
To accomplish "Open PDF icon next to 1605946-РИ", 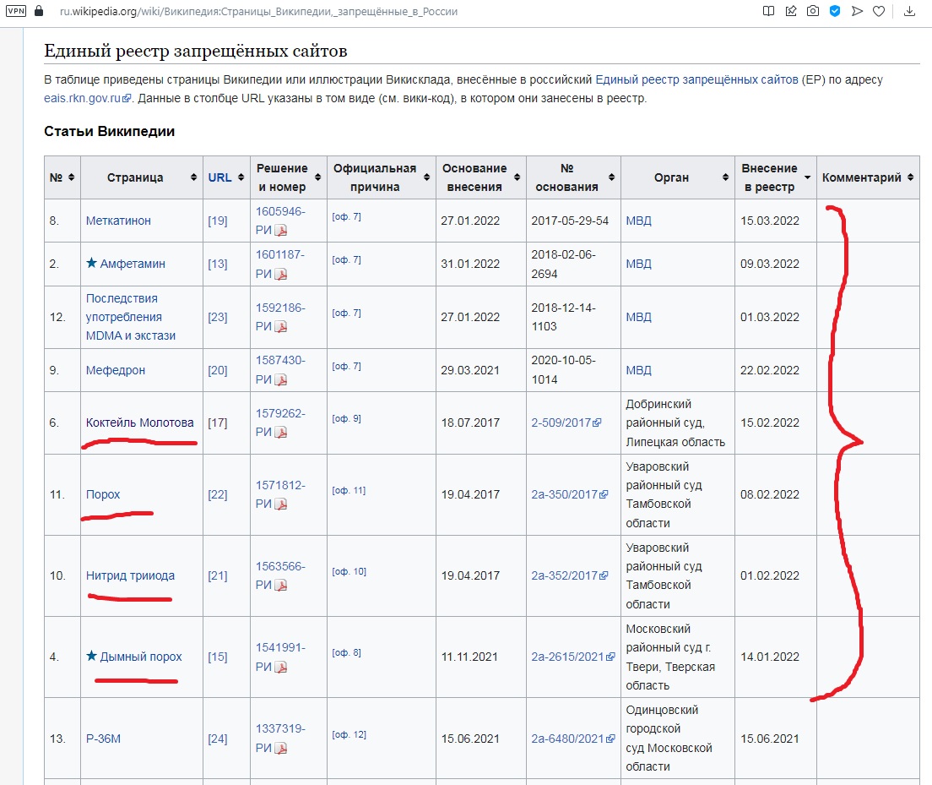I will pos(280,231).
